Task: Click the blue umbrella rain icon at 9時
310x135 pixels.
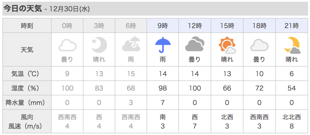Action: [163, 45]
